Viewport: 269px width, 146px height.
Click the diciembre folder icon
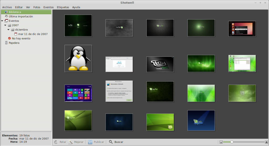tap(13, 30)
